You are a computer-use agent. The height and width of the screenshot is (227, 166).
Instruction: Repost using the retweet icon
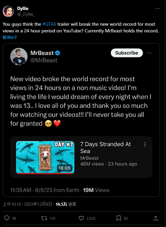click(44, 218)
